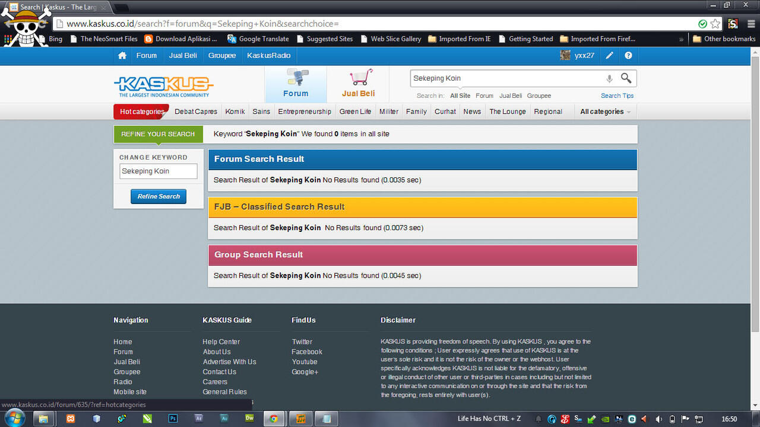Image resolution: width=760 pixels, height=427 pixels.
Task: Open News category
Action: pos(472,111)
